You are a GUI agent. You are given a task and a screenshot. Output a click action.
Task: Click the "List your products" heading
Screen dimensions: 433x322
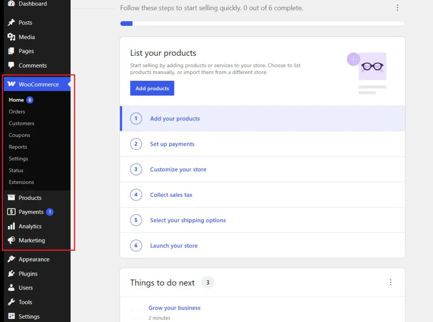click(x=163, y=53)
